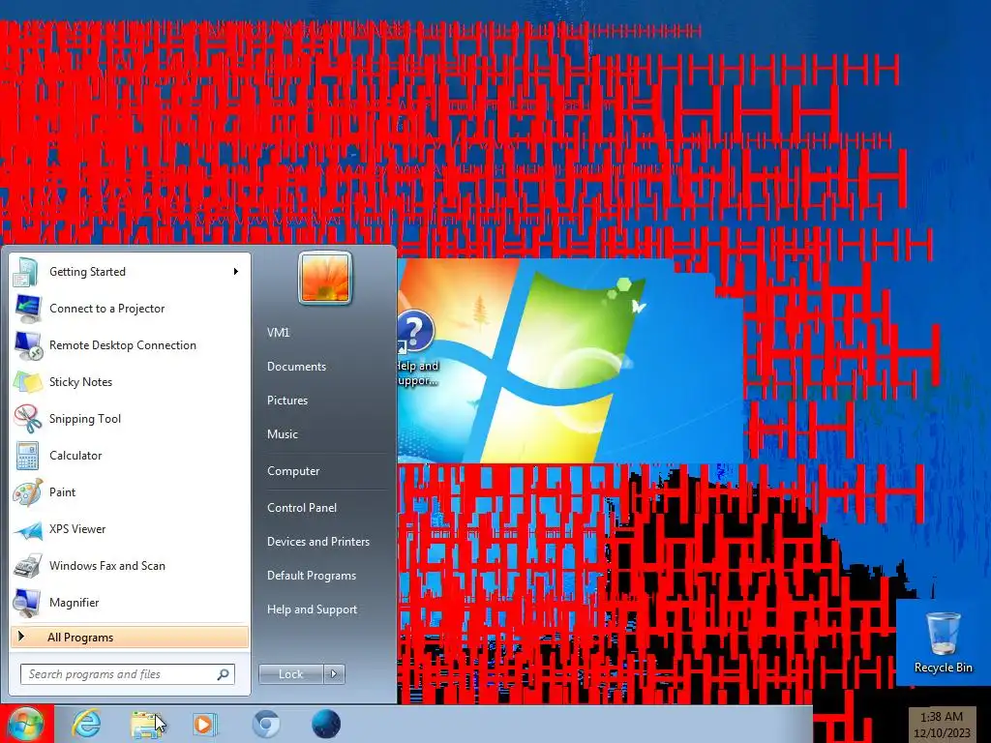The height and width of the screenshot is (743, 991).
Task: Open Sticky Notes icon
Action: tap(27, 381)
